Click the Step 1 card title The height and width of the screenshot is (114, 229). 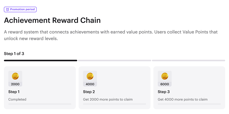(14, 92)
